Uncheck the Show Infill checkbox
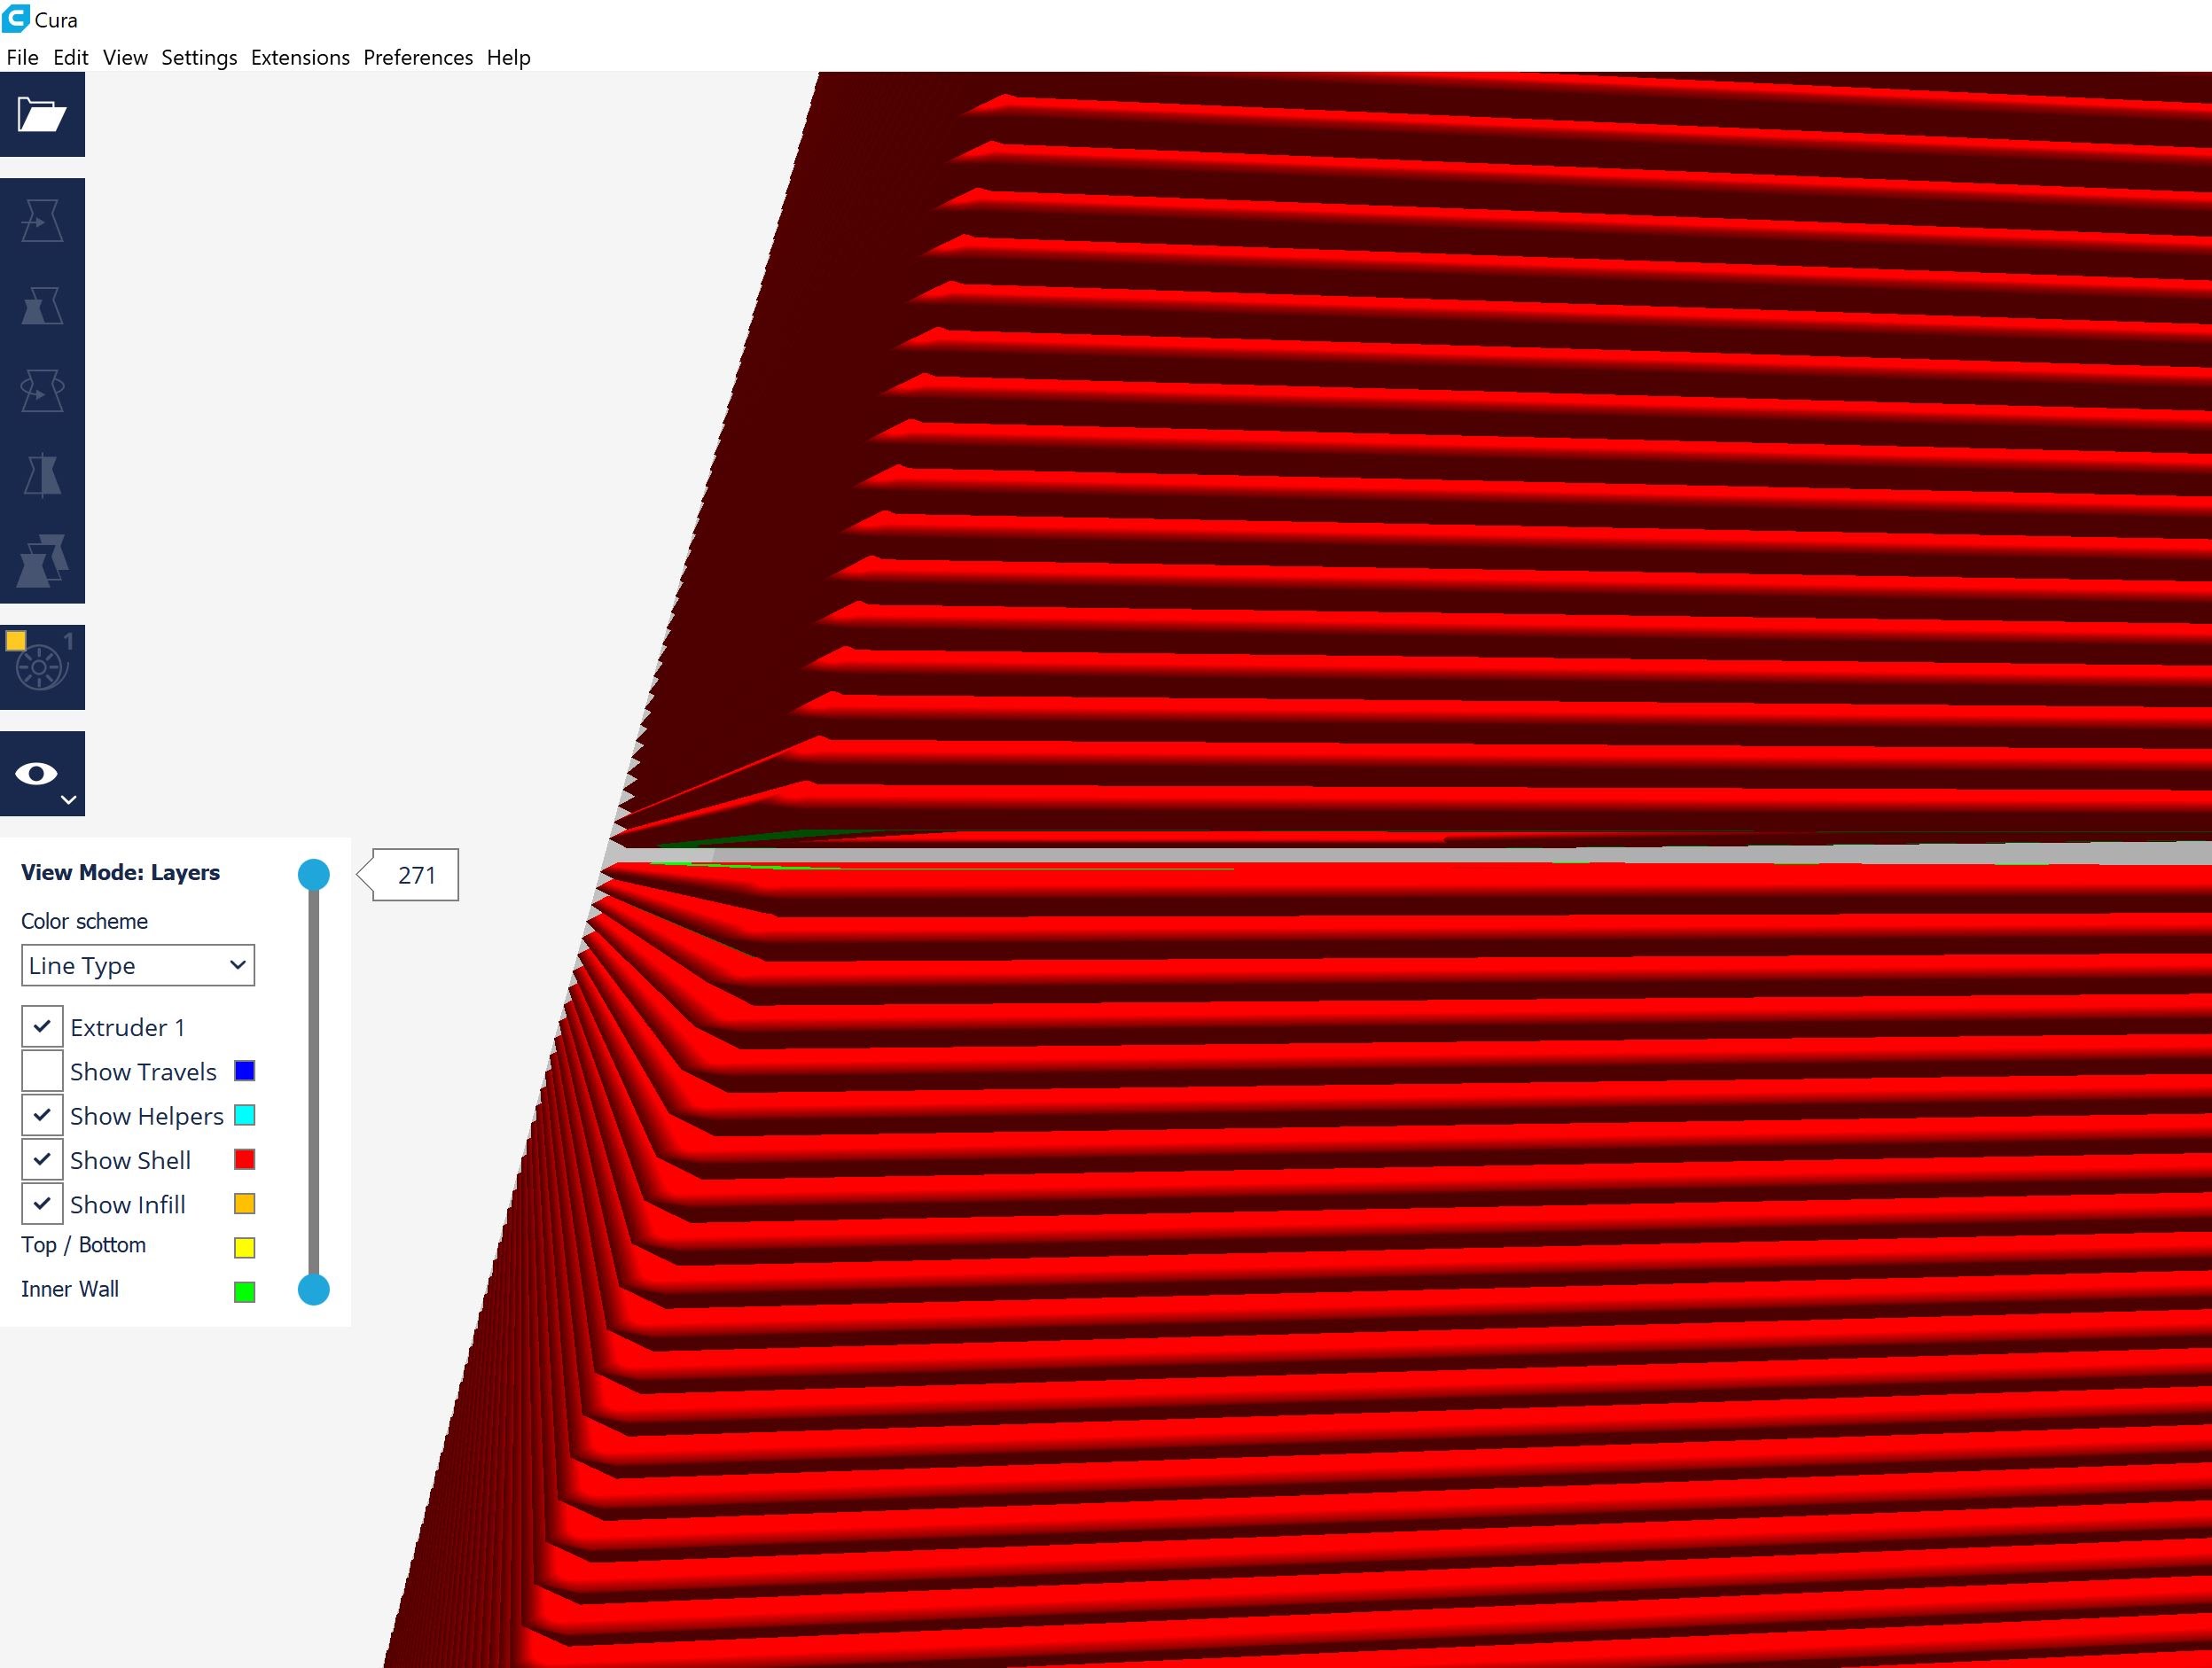2212x1668 pixels. pos(42,1204)
